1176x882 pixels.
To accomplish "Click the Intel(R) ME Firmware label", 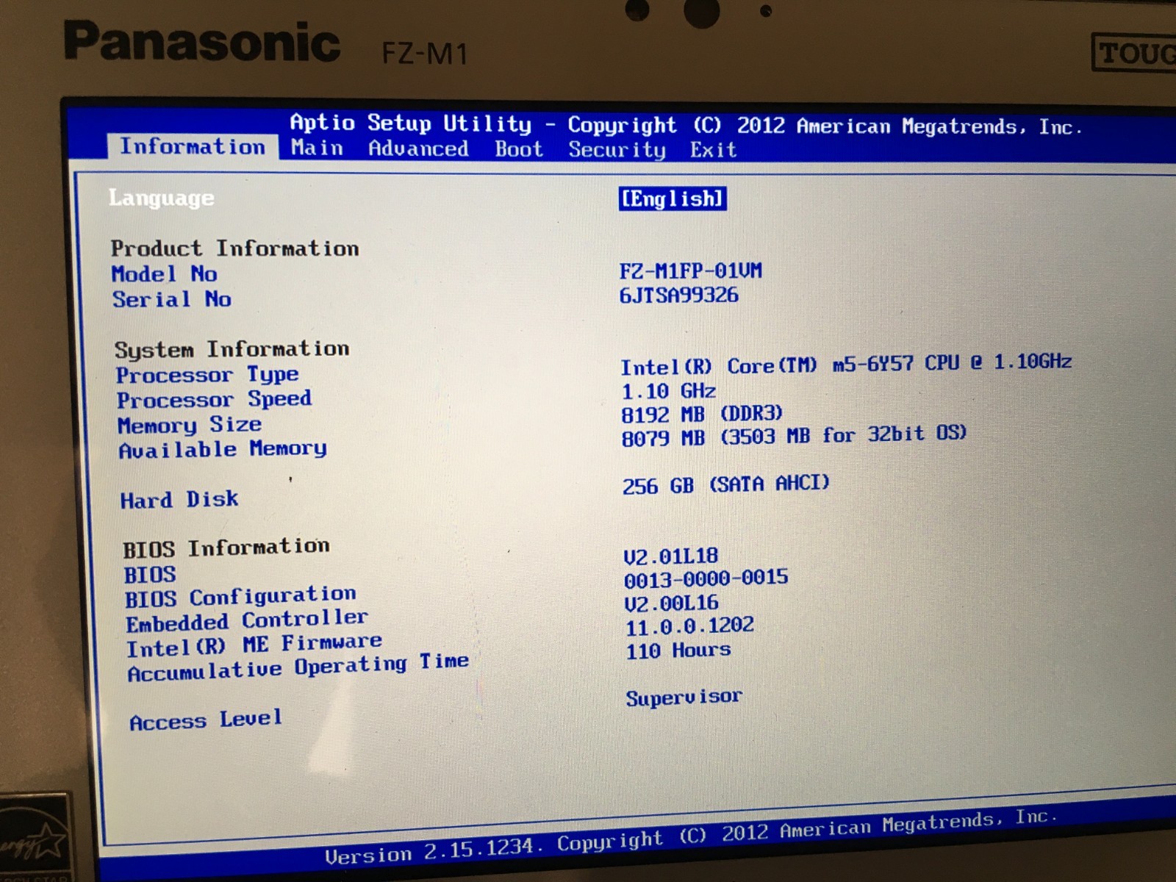I will pyautogui.click(x=254, y=645).
